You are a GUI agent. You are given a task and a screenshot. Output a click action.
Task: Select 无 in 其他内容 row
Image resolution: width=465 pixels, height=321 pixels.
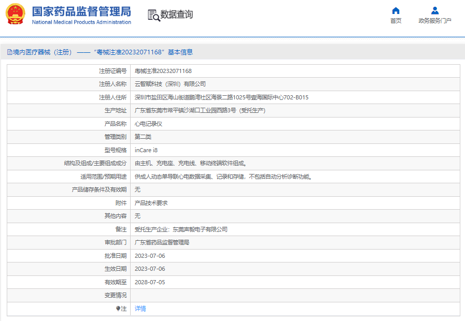click(137, 216)
